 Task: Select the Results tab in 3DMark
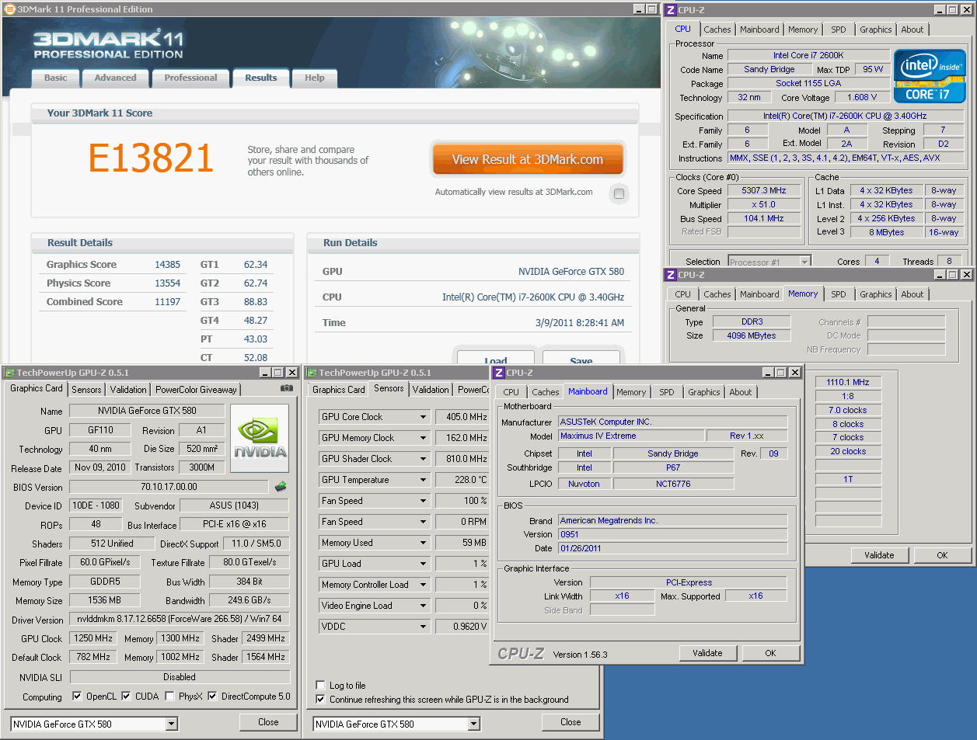click(x=261, y=78)
